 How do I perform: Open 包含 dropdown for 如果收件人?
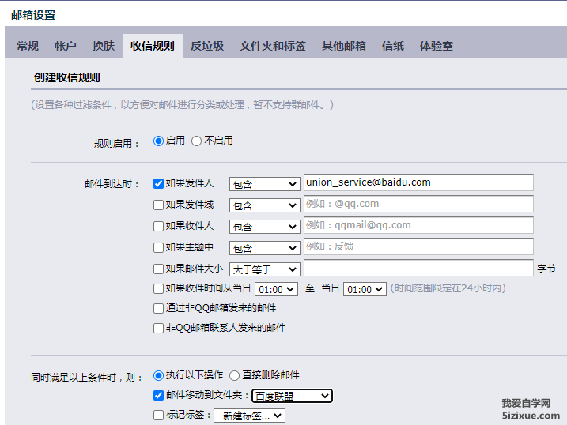click(265, 227)
